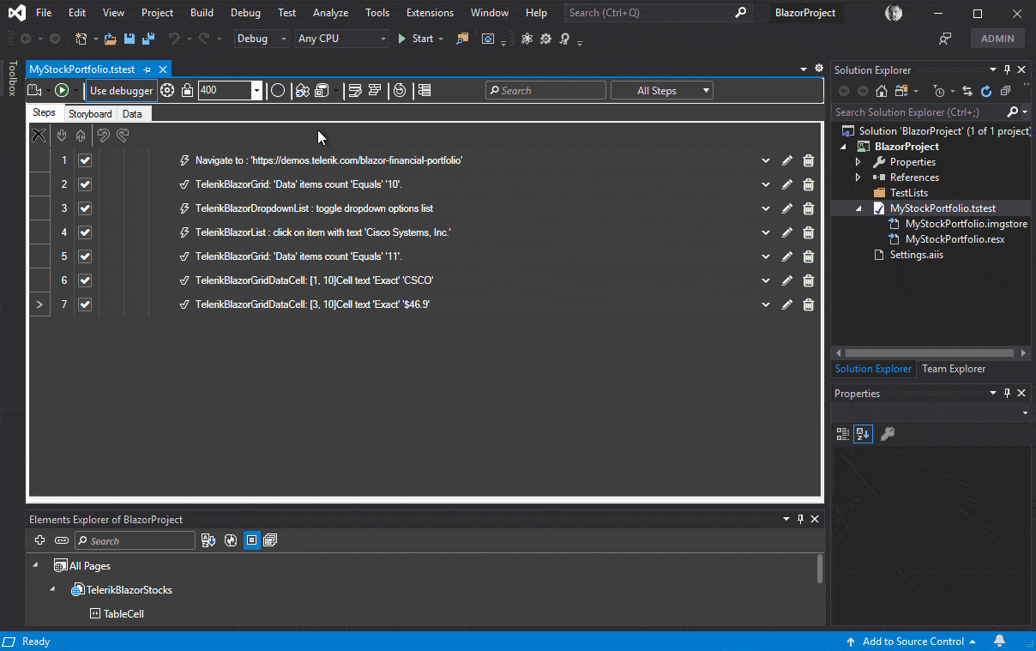Edit step 4 with the pencil icon
Screen dimensions: 1036x651
pos(787,232)
